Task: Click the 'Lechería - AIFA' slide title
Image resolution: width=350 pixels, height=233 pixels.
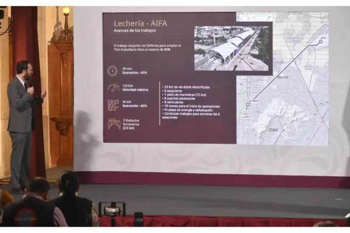Action: pyautogui.click(x=140, y=23)
